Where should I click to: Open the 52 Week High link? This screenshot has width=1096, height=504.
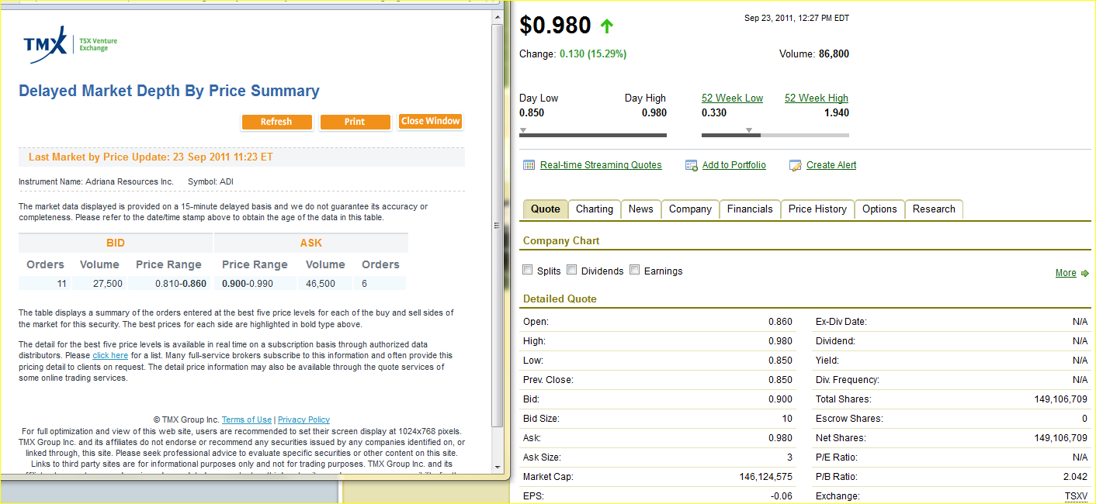point(816,98)
